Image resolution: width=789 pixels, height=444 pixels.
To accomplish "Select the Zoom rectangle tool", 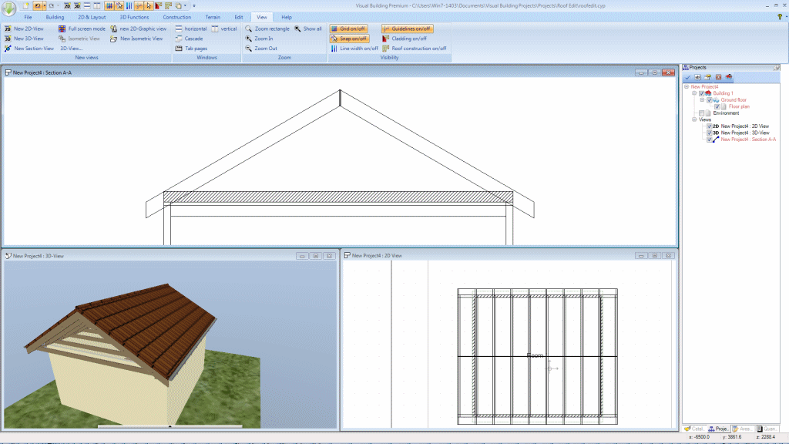I will 269,28.
